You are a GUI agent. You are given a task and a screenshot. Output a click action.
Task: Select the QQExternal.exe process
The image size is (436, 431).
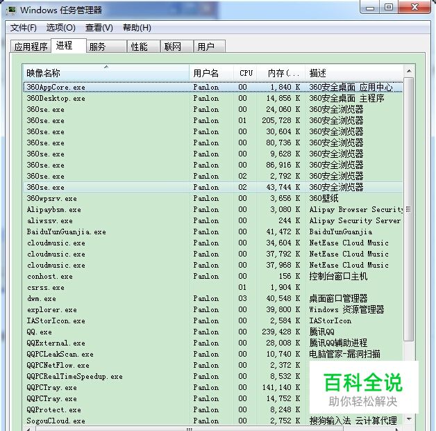pos(212,343)
